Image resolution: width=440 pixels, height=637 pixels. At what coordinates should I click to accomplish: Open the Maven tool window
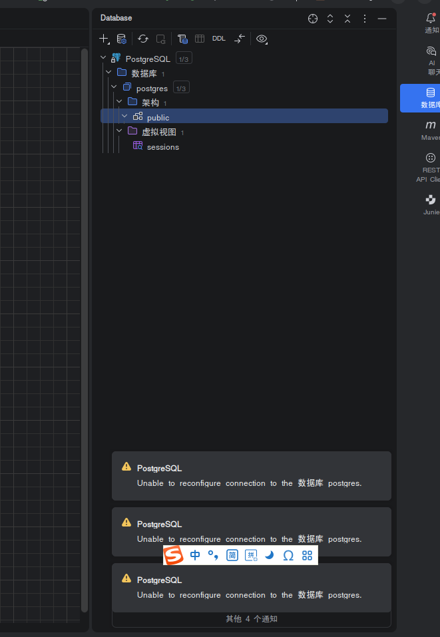point(430,130)
